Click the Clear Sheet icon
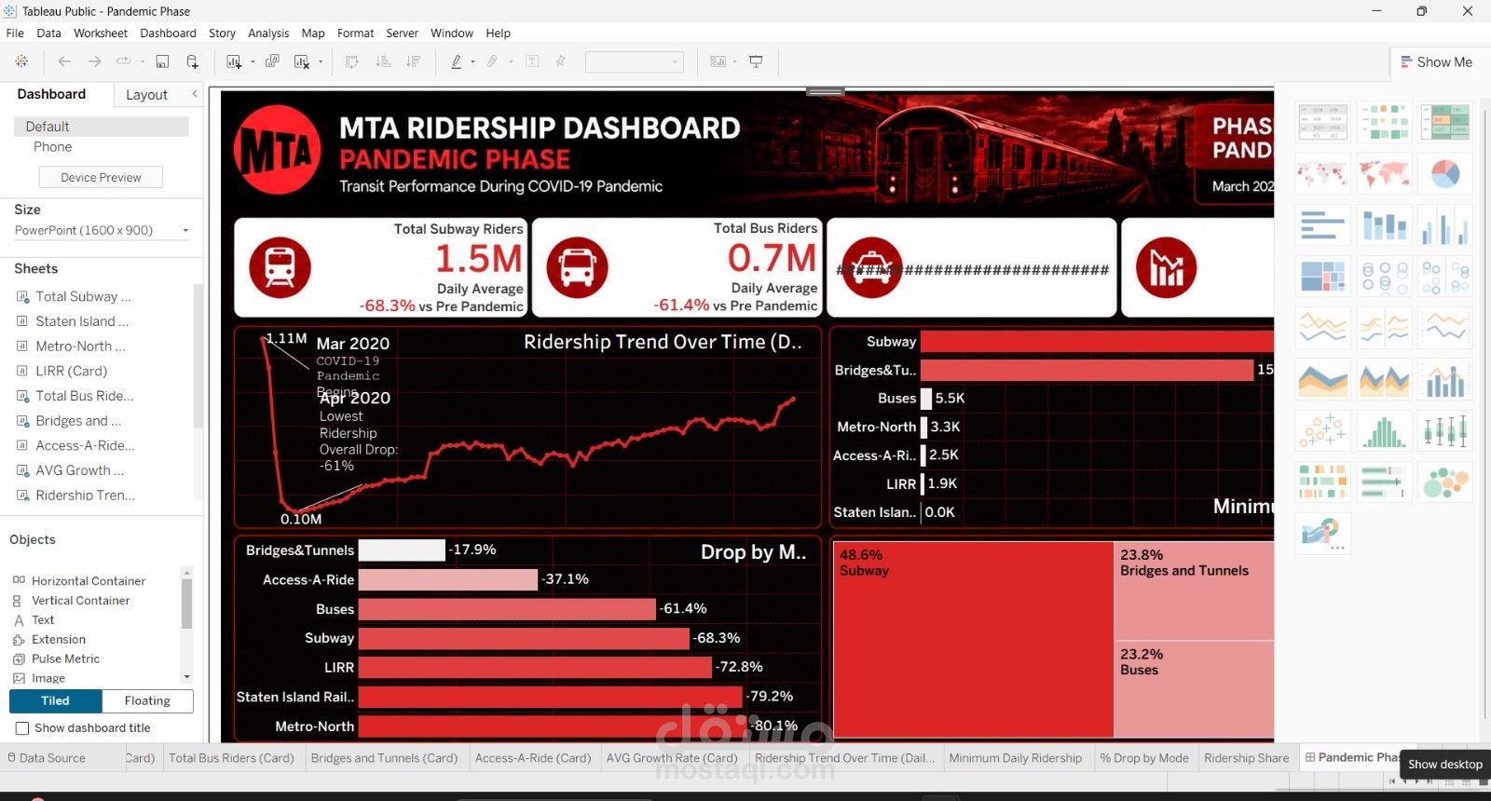This screenshot has height=801, width=1491. click(301, 61)
